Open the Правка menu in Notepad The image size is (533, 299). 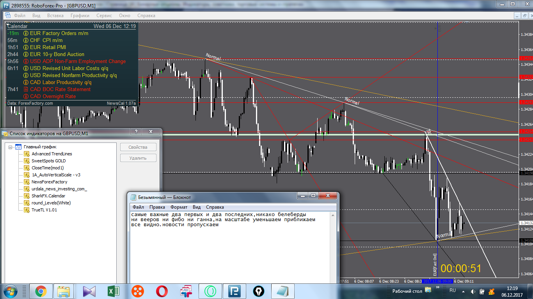[x=157, y=207]
